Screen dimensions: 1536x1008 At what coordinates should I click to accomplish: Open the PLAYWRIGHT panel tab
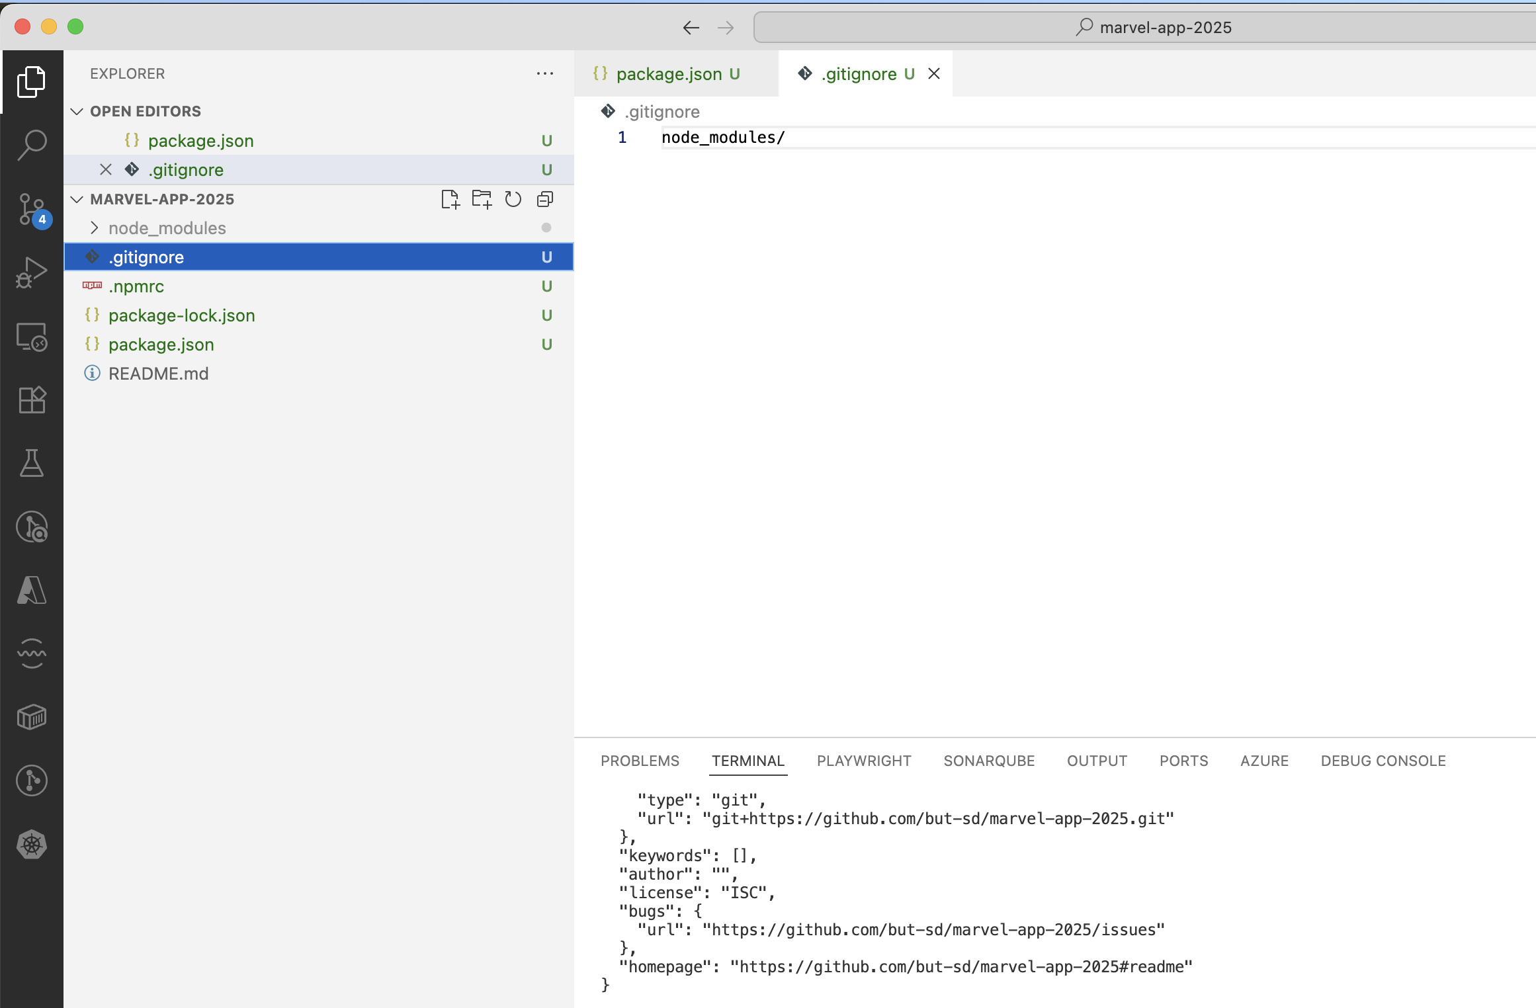[864, 761]
